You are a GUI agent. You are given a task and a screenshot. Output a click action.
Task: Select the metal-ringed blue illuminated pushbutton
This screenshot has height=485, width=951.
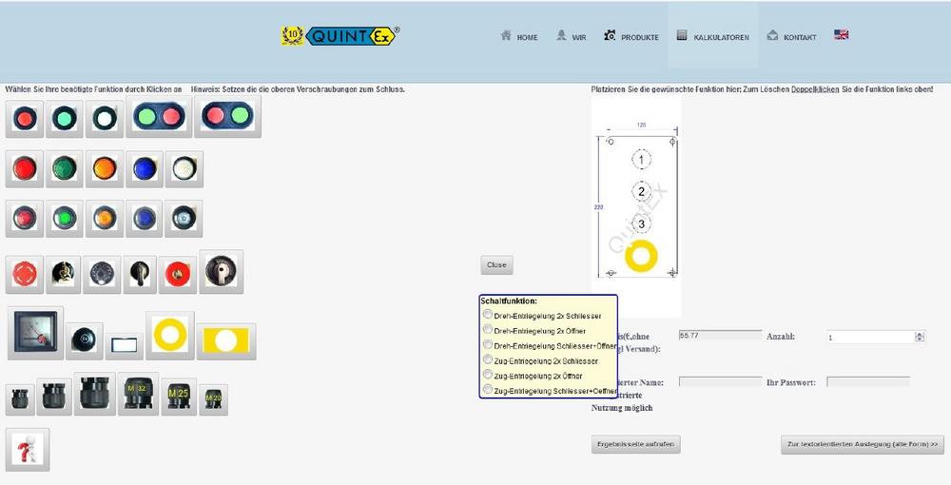coord(145,219)
